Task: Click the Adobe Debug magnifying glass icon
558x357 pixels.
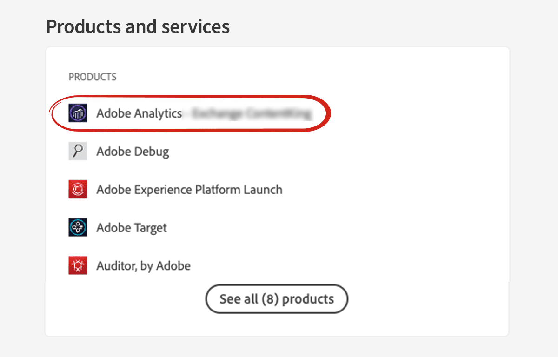Action: tap(78, 151)
